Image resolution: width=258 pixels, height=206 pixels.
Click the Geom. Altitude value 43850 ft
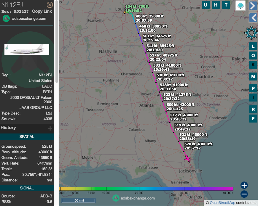click(45, 158)
